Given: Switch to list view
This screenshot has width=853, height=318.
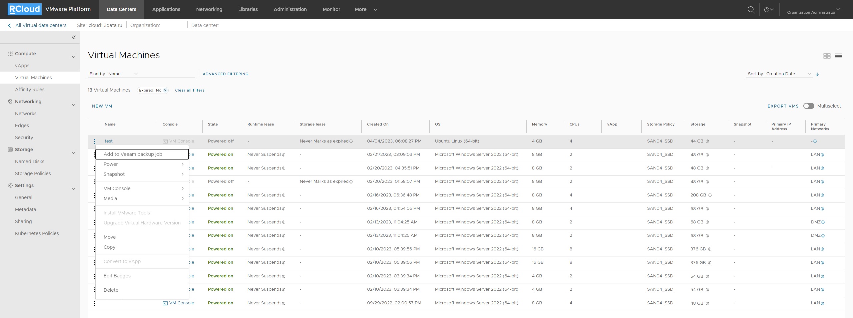Looking at the screenshot, I should (x=839, y=56).
